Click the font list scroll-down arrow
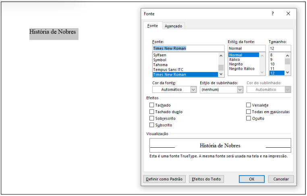307x196 pixels. pyautogui.click(x=221, y=74)
